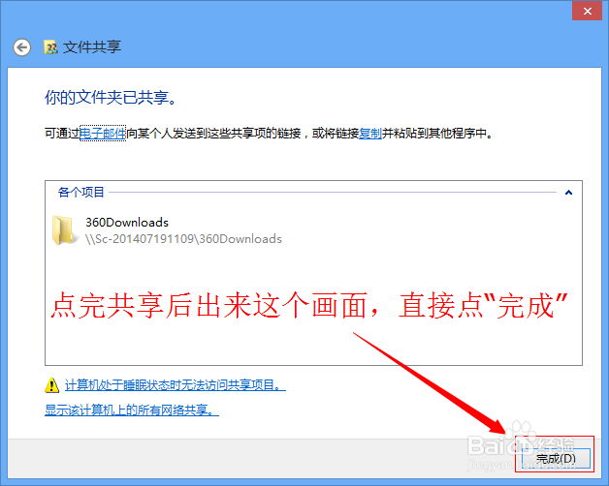Select the 360Downloads item name
The height and width of the screenshot is (486, 609).
[x=127, y=223]
